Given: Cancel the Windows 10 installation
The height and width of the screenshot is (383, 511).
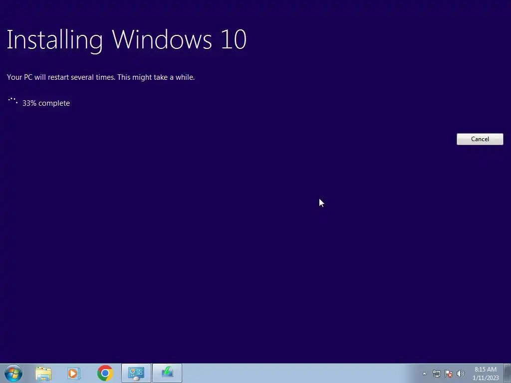Looking at the screenshot, I should pos(480,139).
